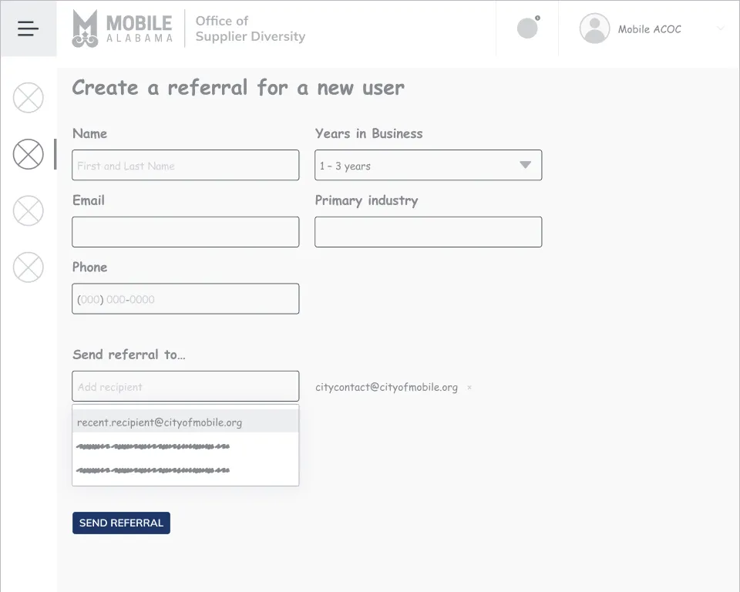Open the hamburger navigation menu

28,28
